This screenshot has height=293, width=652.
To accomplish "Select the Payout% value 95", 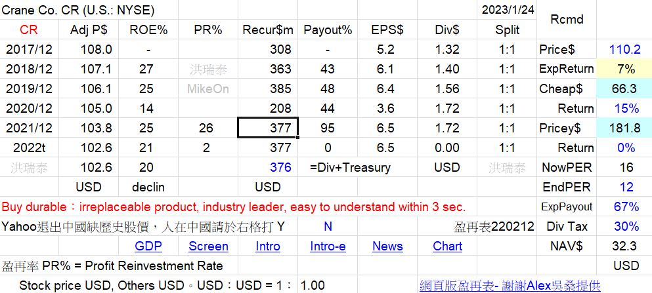I will (x=328, y=128).
